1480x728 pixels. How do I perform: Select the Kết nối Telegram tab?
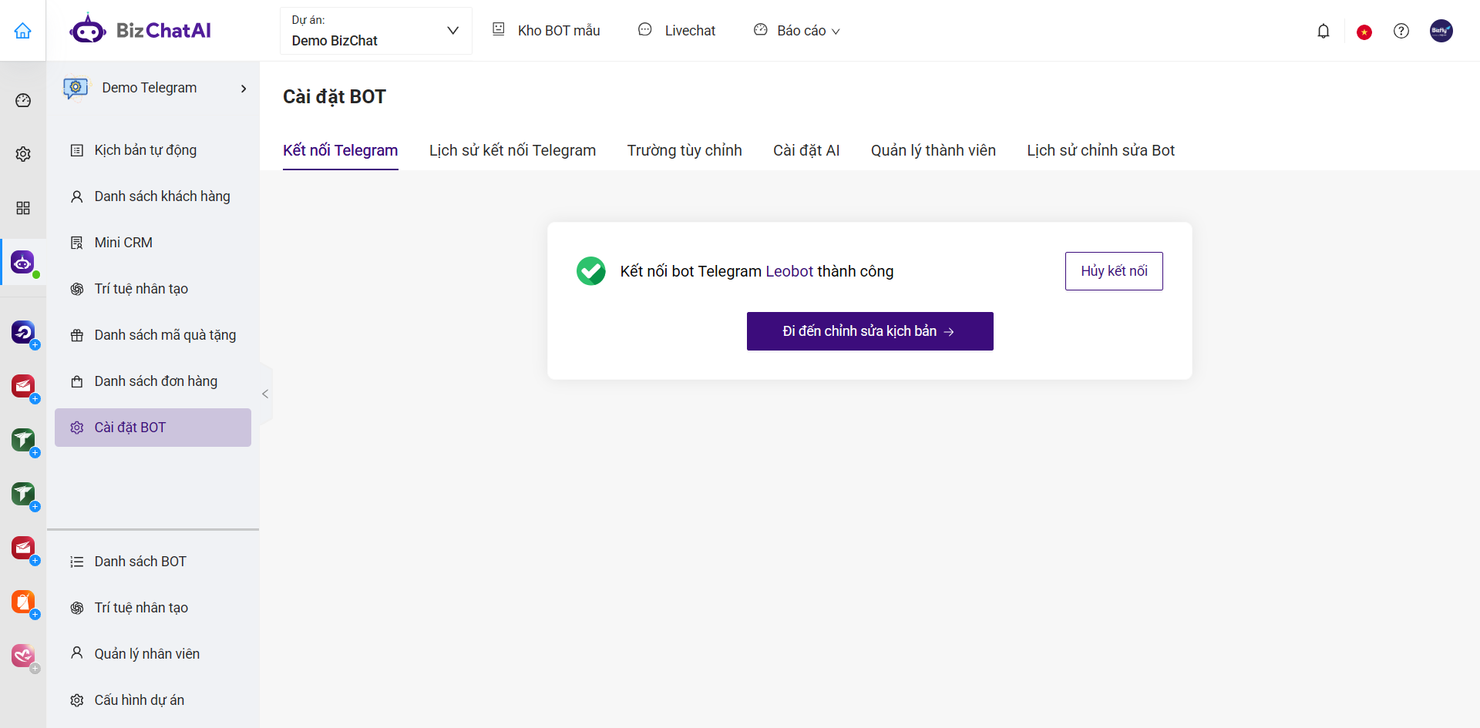point(341,150)
